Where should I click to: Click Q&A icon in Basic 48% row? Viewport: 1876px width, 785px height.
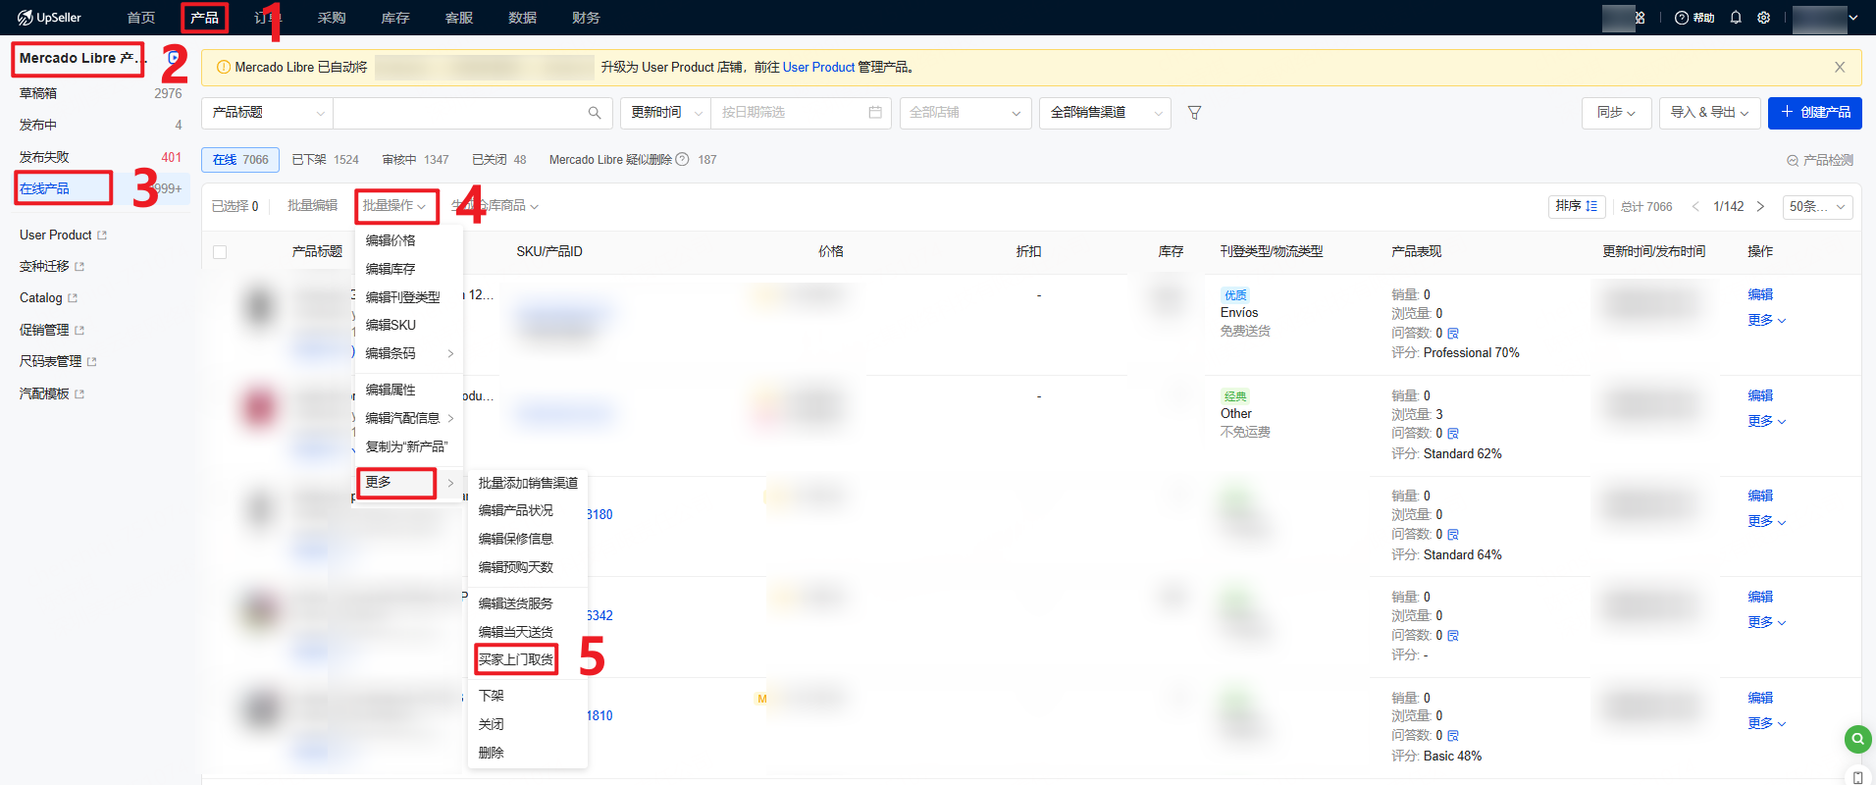click(x=1453, y=736)
